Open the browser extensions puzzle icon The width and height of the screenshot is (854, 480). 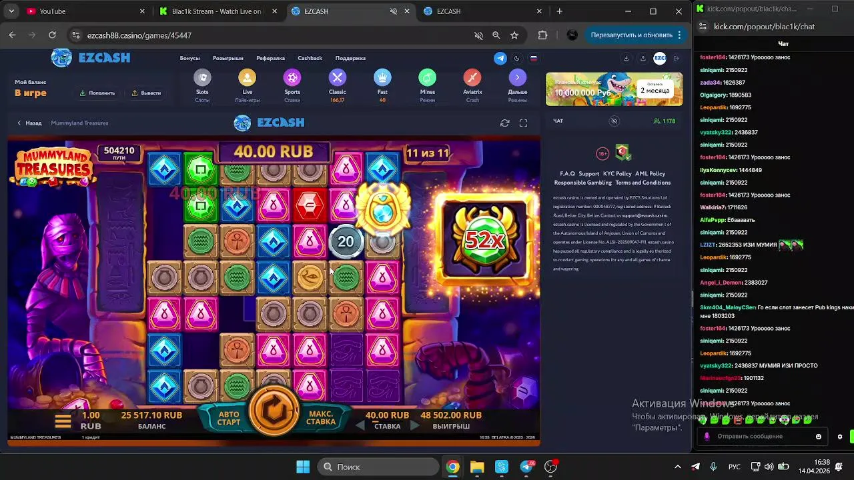point(542,35)
